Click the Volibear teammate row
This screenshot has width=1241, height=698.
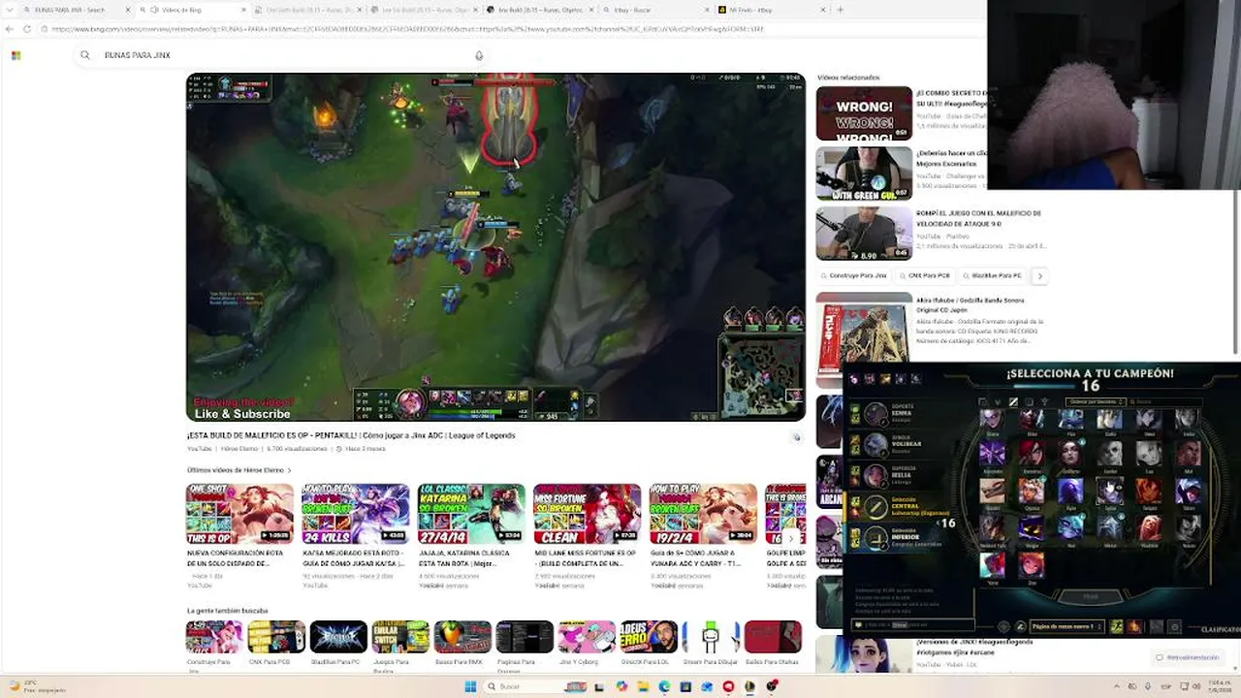click(901, 444)
